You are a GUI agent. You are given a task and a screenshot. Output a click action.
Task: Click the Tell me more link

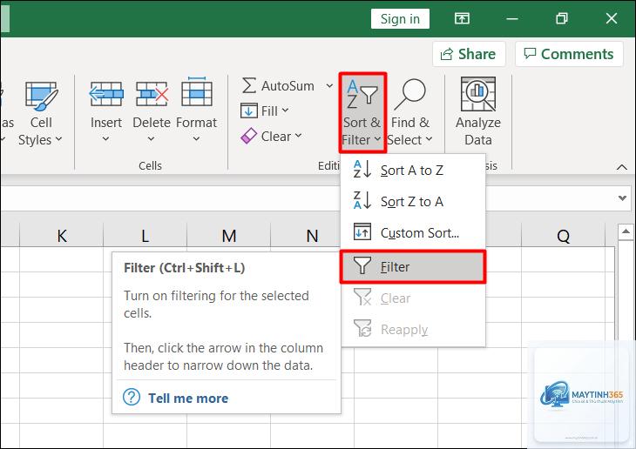188,398
